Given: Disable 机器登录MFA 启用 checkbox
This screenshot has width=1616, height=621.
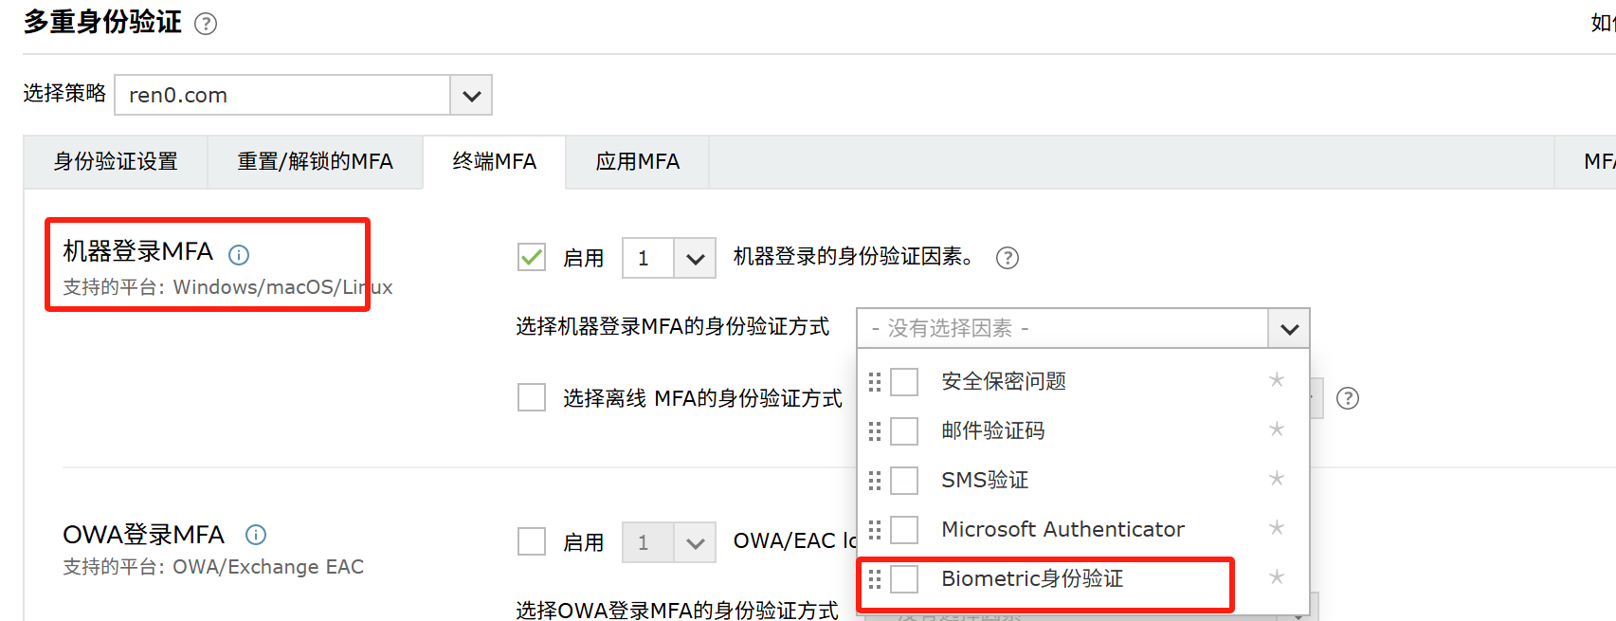Looking at the screenshot, I should (x=532, y=257).
